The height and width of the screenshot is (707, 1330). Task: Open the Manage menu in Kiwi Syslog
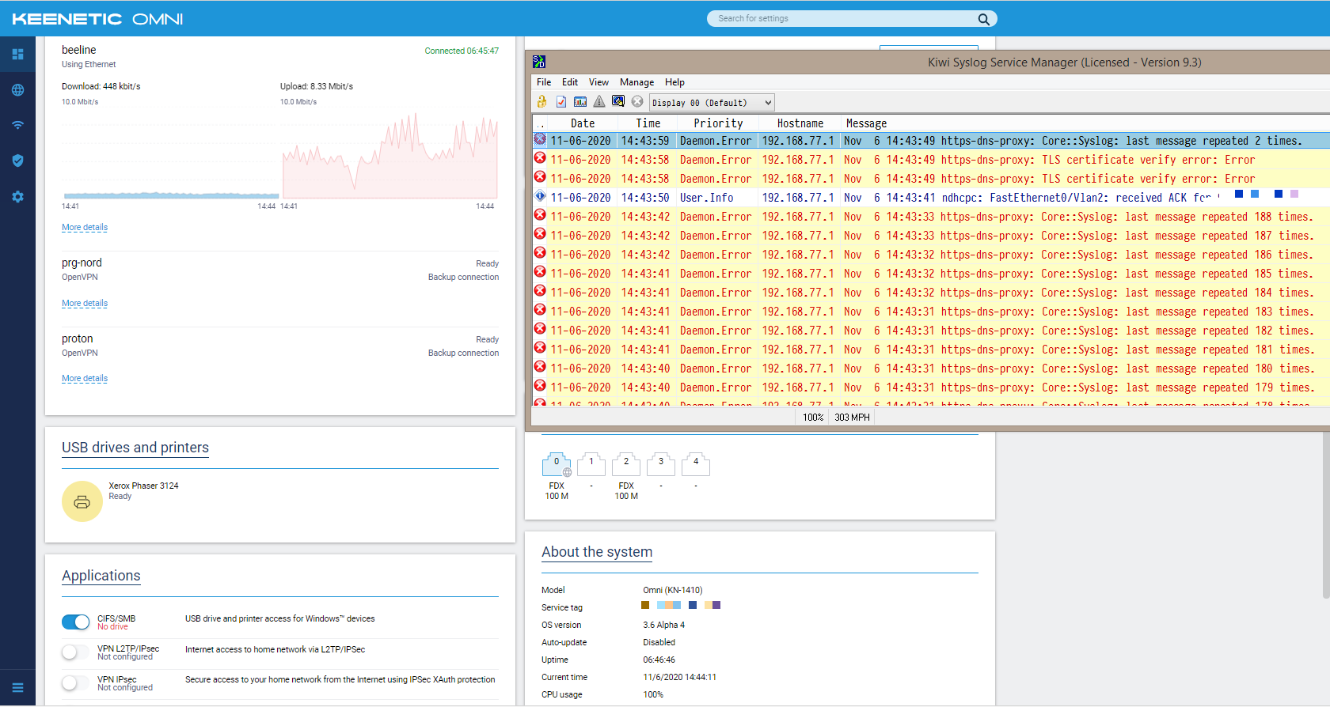click(x=636, y=82)
